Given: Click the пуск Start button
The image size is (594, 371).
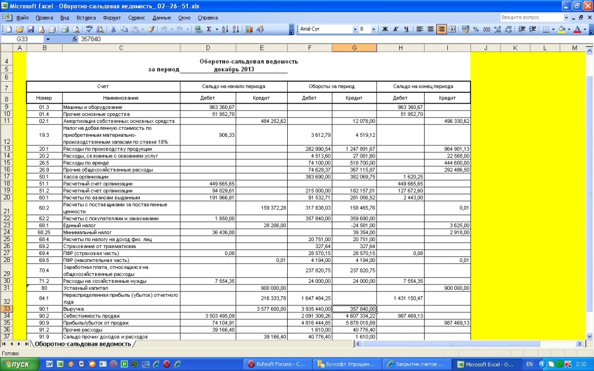Looking at the screenshot, I should [20, 364].
